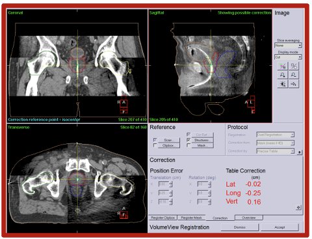Image resolution: width=312 pixels, height=239 pixels.
Task: Switch to the Overview tab
Action: (x=249, y=218)
